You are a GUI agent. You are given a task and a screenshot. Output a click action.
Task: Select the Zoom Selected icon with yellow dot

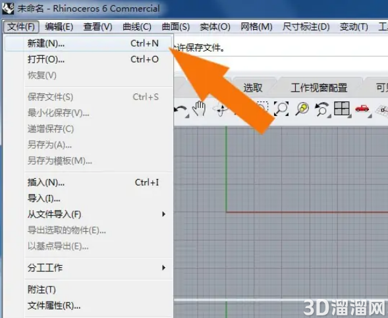302,109
